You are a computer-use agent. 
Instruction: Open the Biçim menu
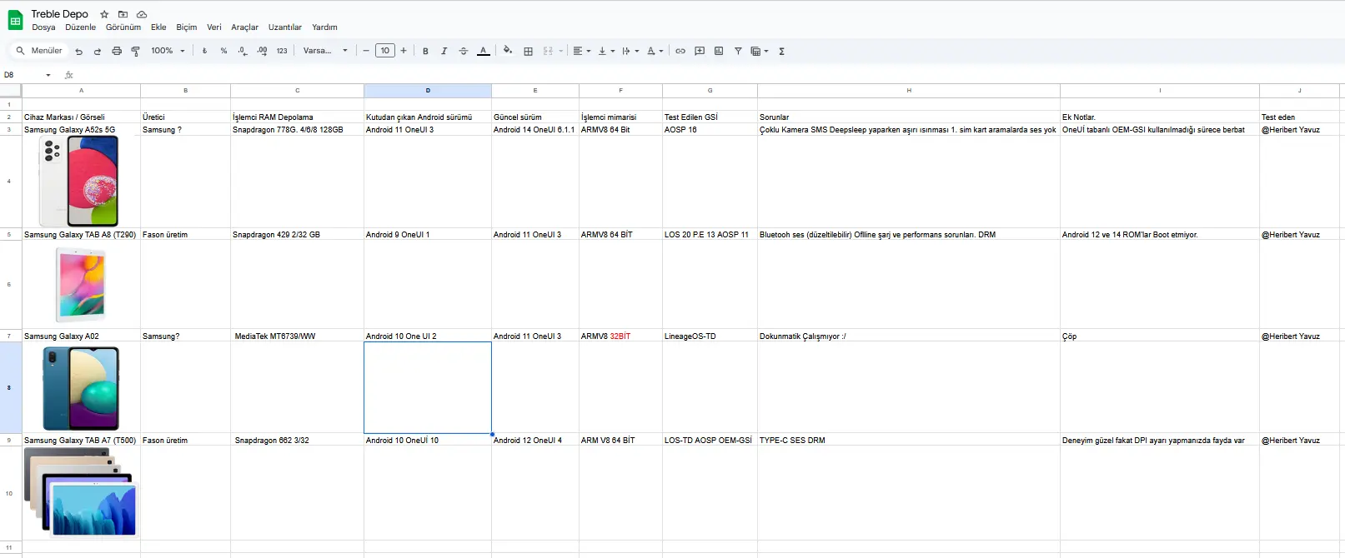point(187,27)
